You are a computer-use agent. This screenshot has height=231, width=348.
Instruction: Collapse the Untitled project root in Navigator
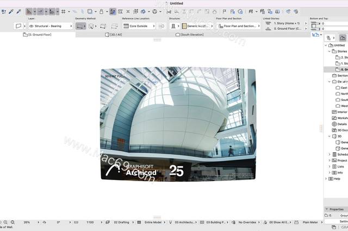(326, 46)
